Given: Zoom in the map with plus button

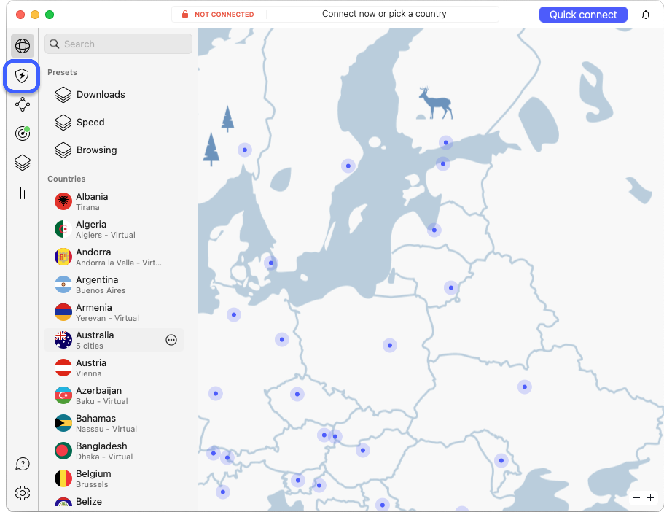Looking at the screenshot, I should (x=651, y=498).
